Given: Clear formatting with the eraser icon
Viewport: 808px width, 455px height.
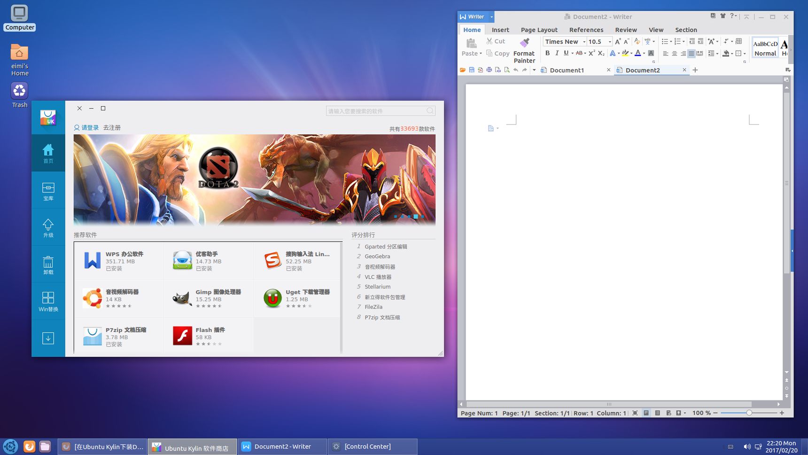Looking at the screenshot, I should pos(637,41).
